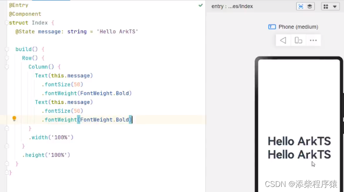Viewport: 344px width, 192px height.
Task: Click fold end marker at struct closing brace
Action: (x=7, y=173)
